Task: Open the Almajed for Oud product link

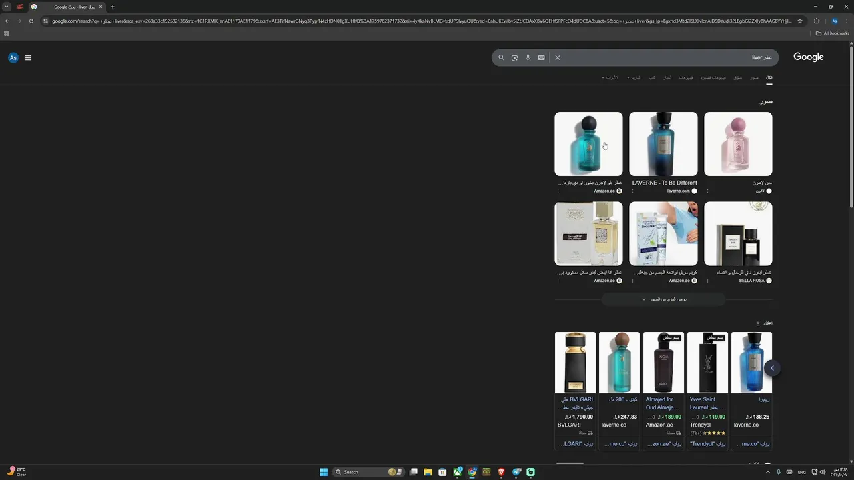Action: point(663,403)
